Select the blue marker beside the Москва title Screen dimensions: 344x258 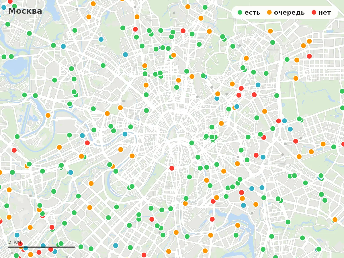[4, 7]
